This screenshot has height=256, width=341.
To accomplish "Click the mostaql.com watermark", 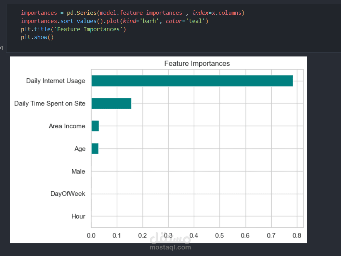I will click(x=170, y=247).
